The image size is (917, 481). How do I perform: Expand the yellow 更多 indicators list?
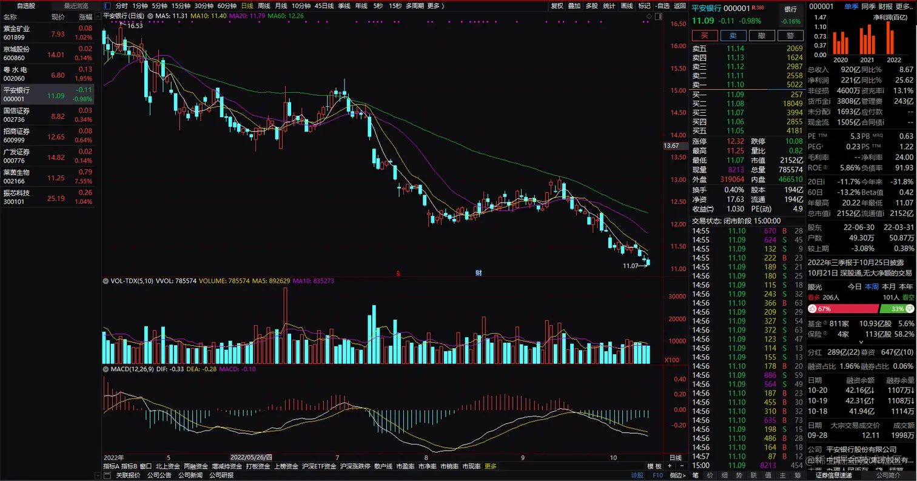pos(490,466)
